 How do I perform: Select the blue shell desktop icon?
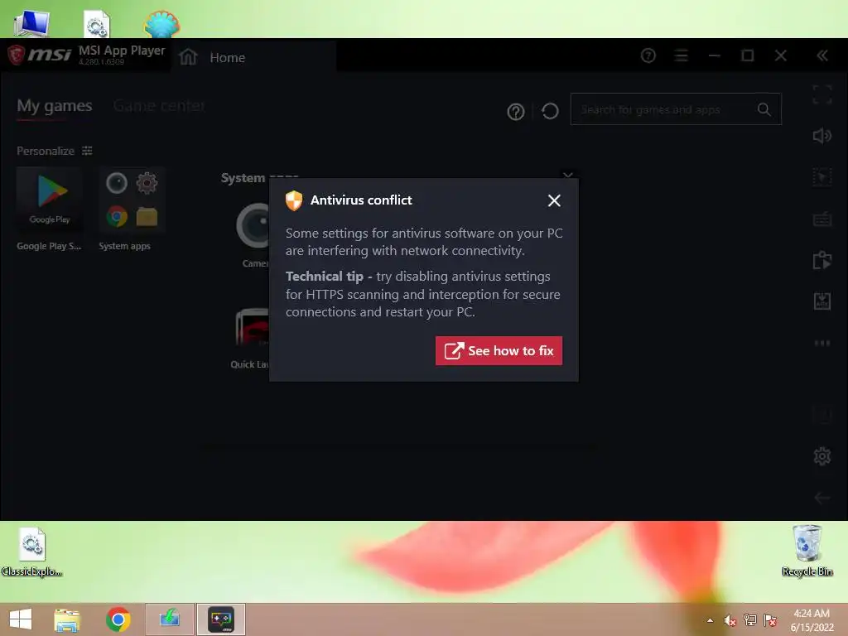(161, 24)
